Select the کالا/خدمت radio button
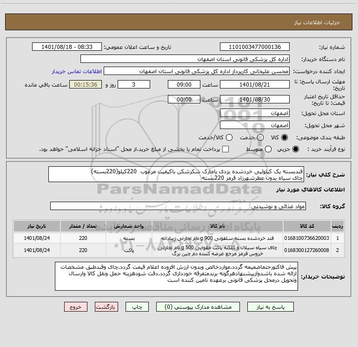 click(x=229, y=137)
